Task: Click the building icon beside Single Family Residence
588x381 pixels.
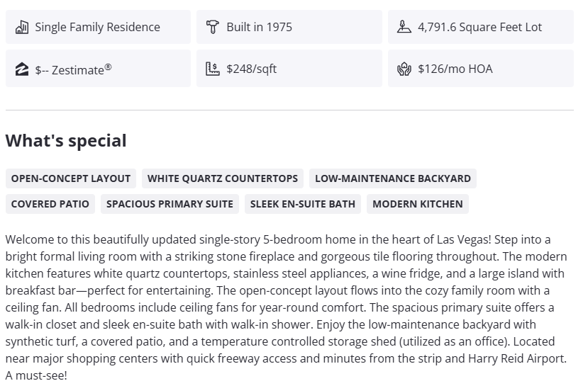Action: tap(21, 27)
